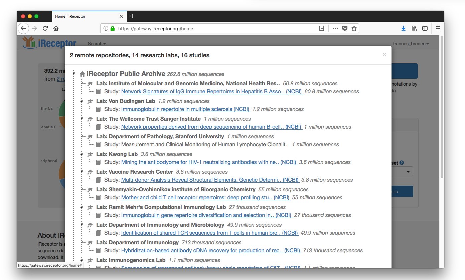Click book icon beside Mother and child study
The width and height of the screenshot is (465, 280).
tap(98, 198)
